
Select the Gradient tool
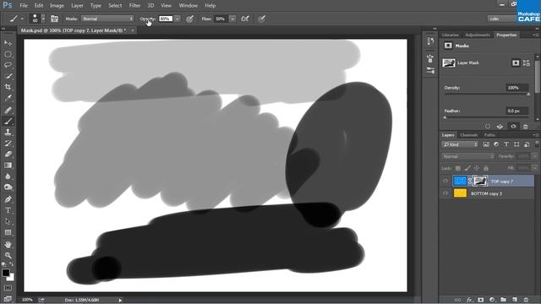8,166
